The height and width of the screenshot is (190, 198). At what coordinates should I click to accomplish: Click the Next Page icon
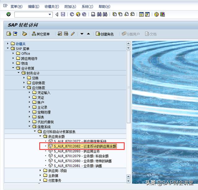(127, 14)
